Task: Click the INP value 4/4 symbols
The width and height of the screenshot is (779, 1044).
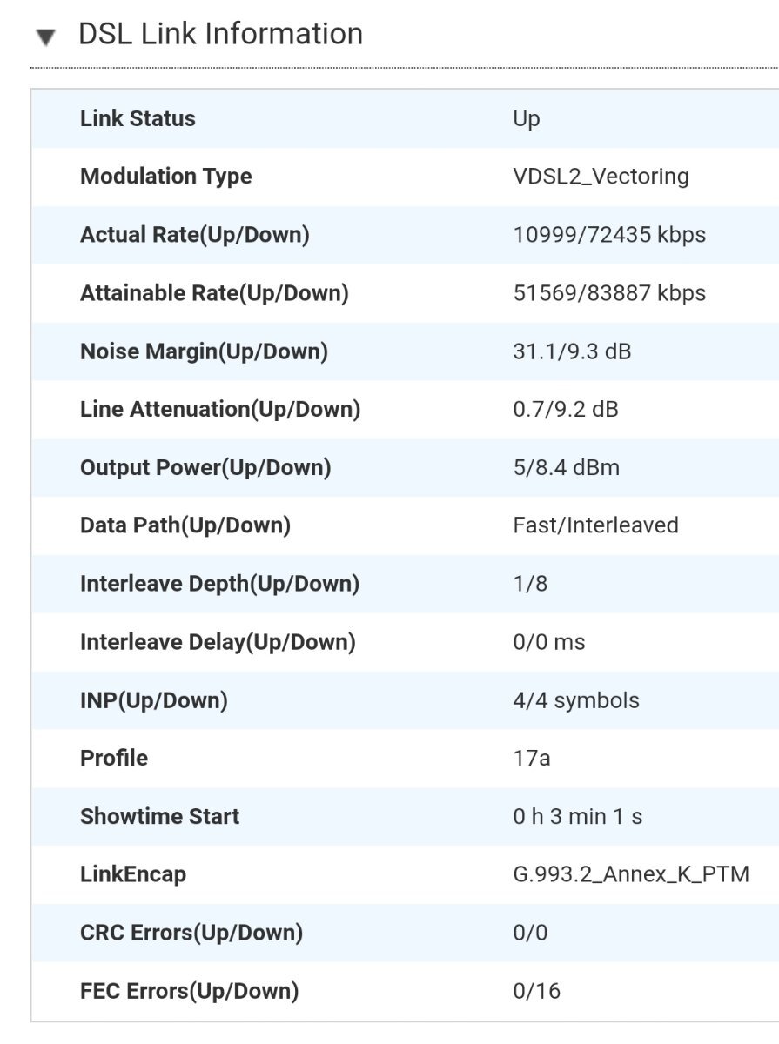Action: (576, 700)
